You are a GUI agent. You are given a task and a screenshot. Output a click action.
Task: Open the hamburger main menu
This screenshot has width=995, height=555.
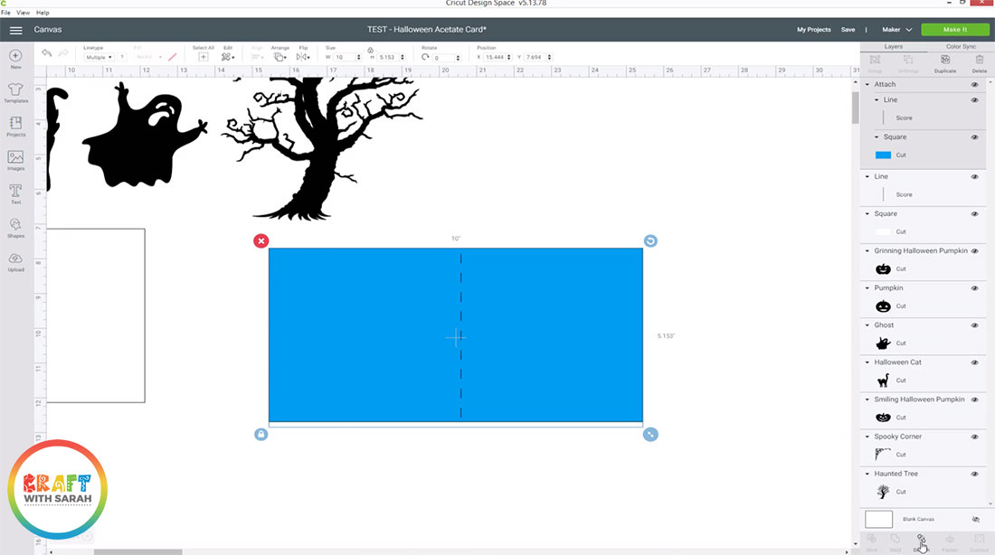[x=16, y=30]
